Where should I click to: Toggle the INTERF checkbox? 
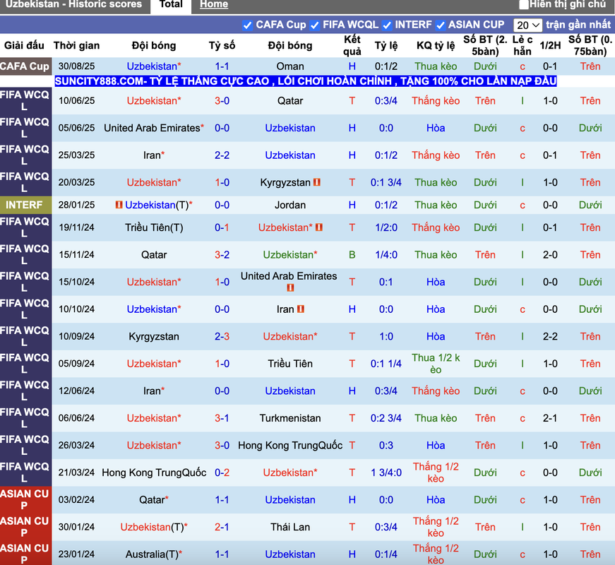[x=387, y=25]
